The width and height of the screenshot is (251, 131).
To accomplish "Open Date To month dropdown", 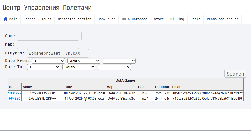I will [x=79, y=67].
